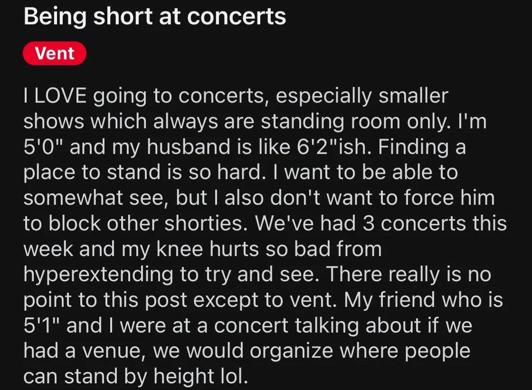The image size is (532, 390).
Task: Click the red Vent flair tag
Action: point(55,53)
